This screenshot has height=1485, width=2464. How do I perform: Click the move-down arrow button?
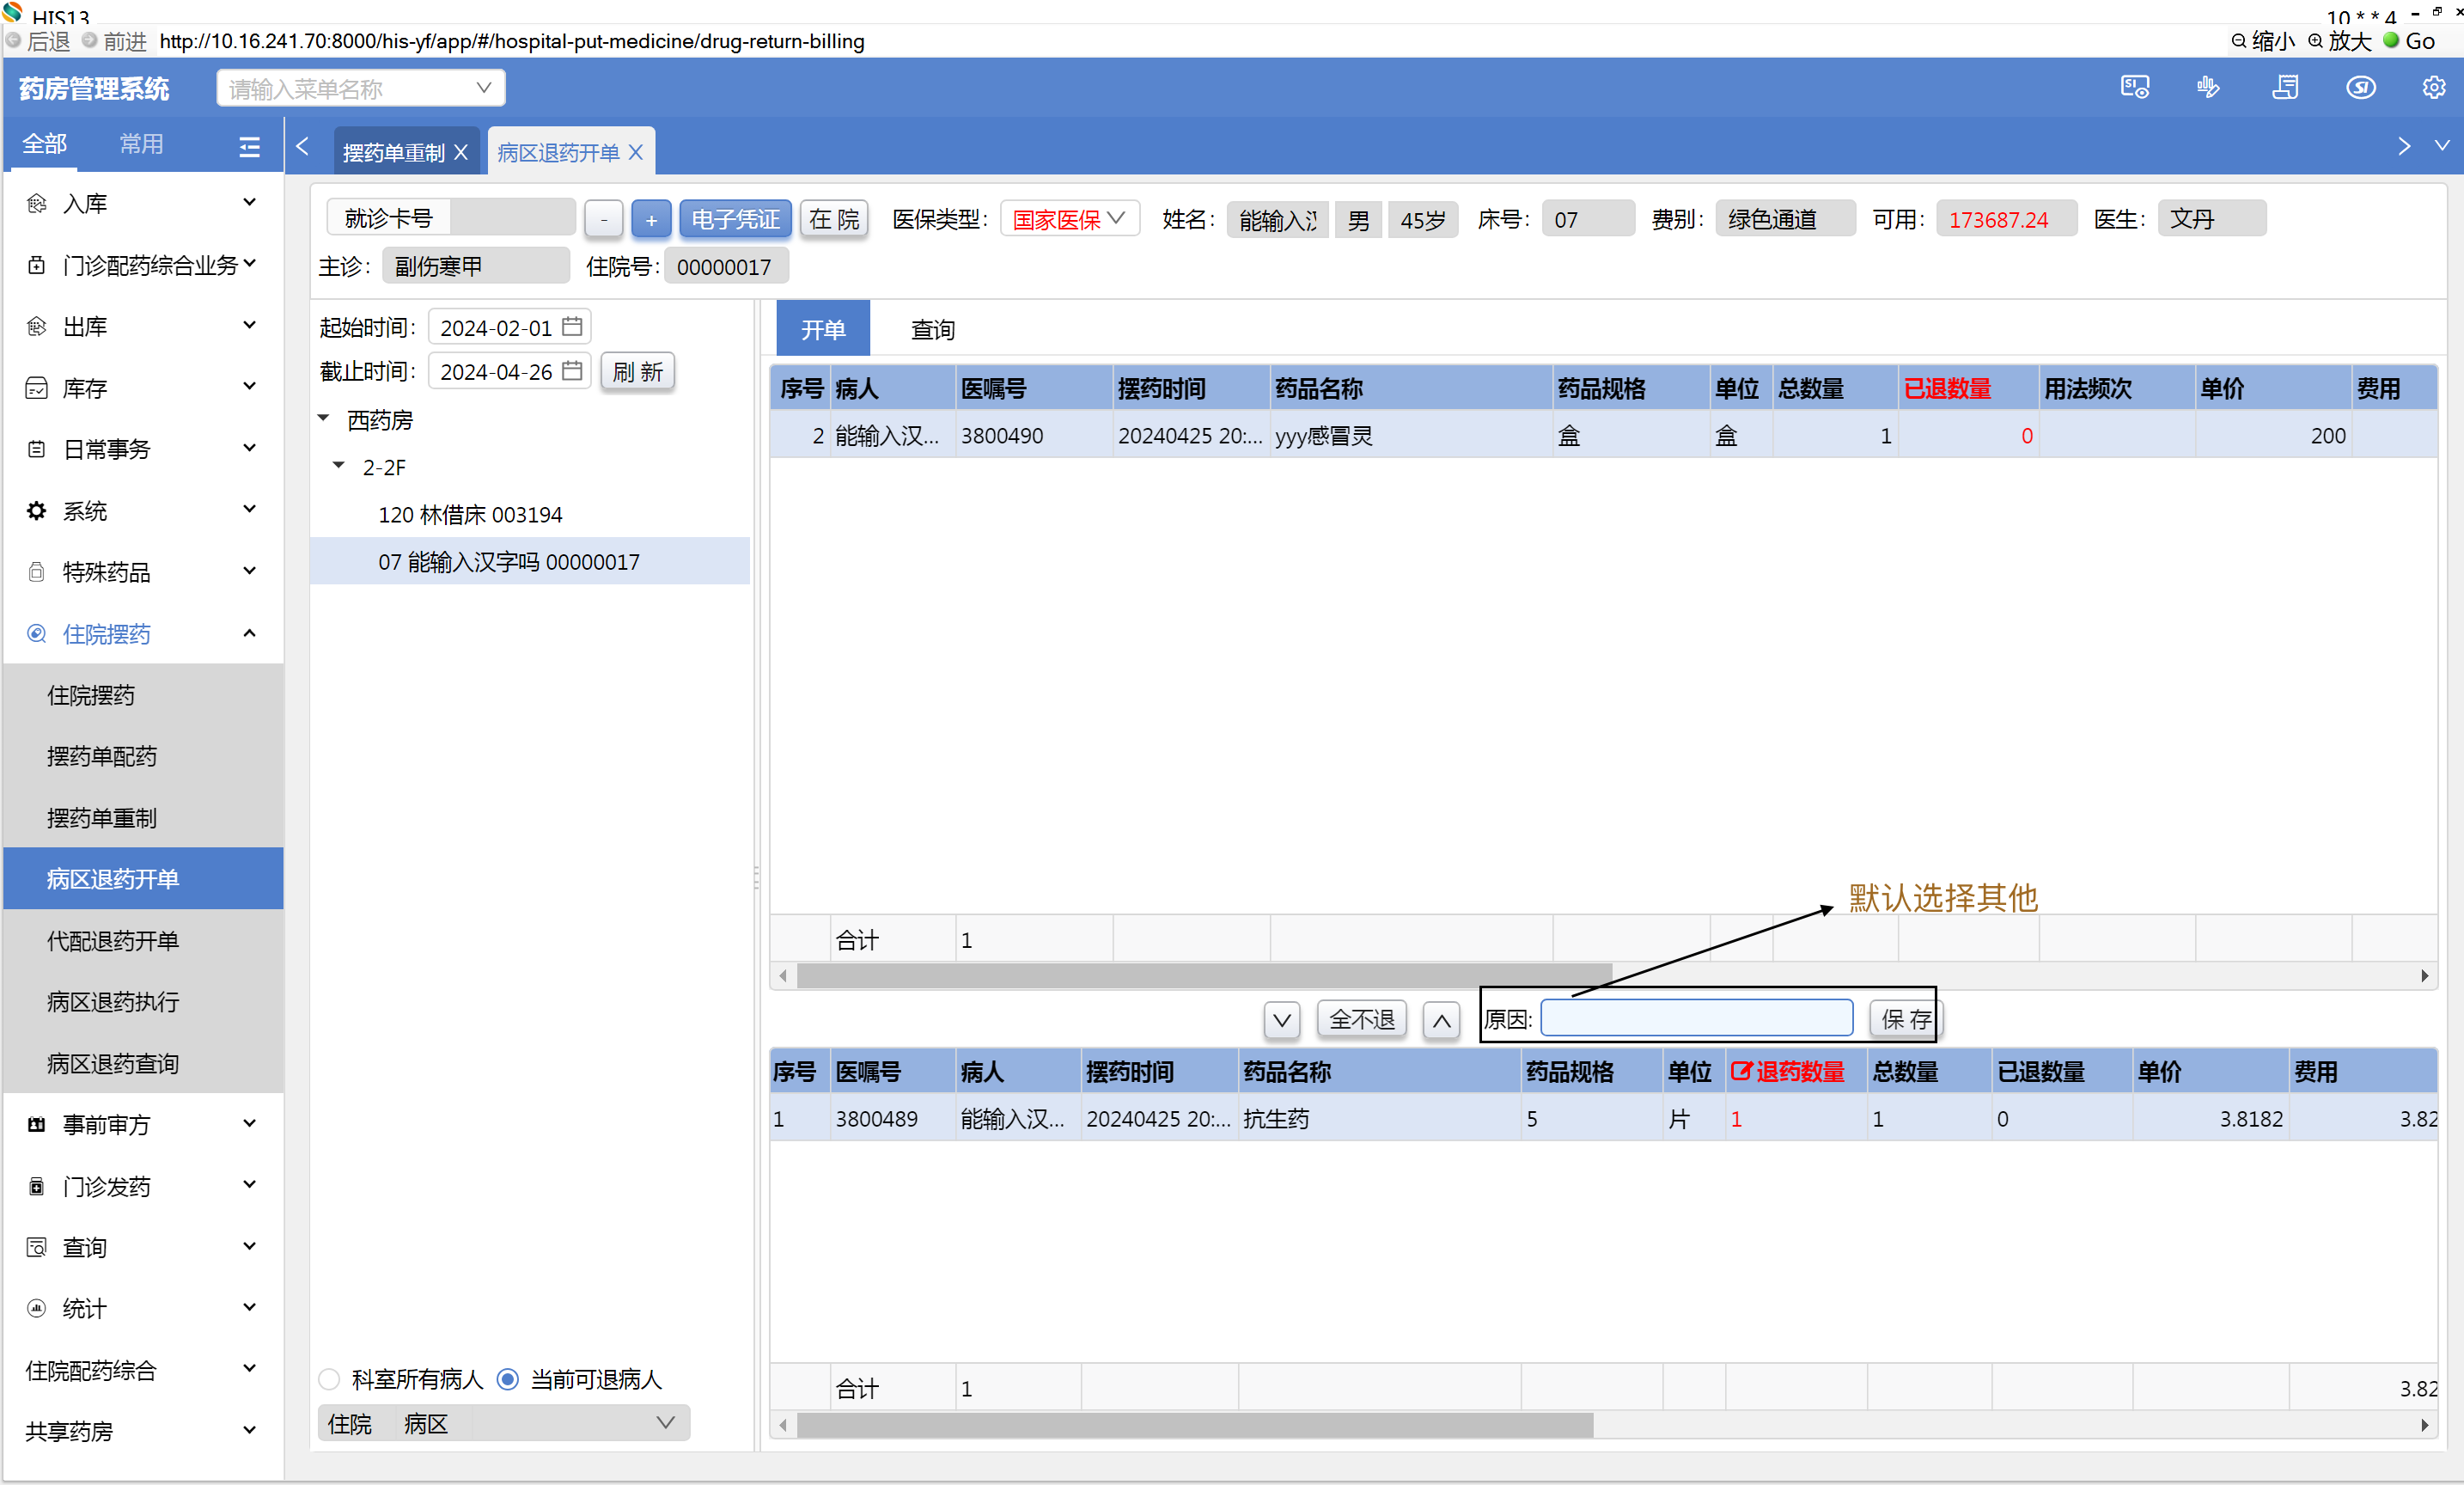click(1281, 1020)
